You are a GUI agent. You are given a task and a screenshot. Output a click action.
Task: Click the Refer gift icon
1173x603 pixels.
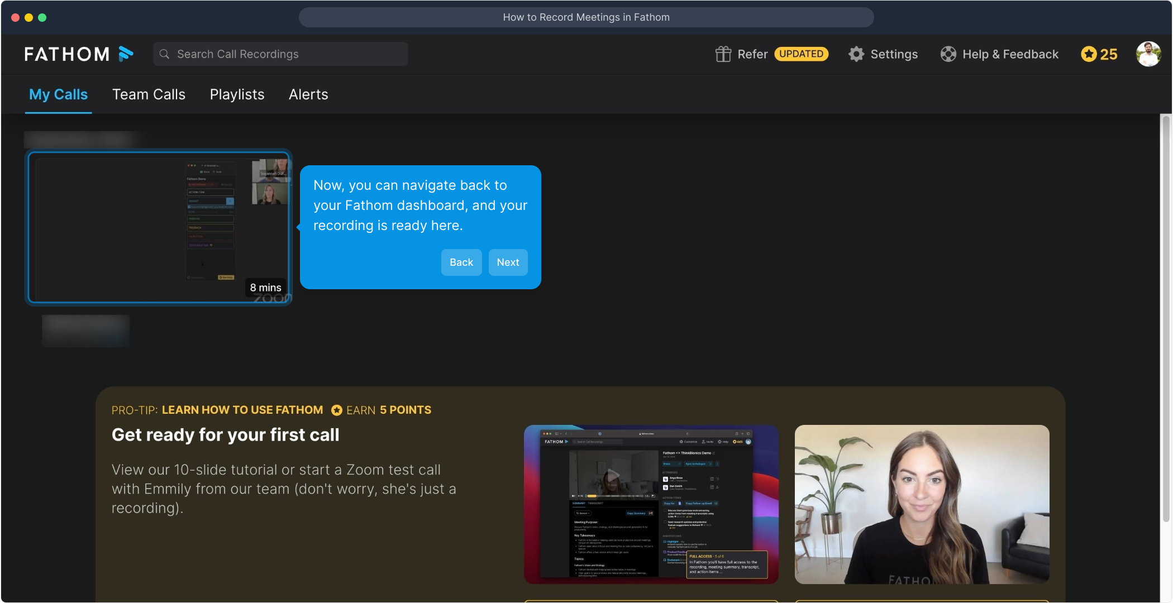(x=723, y=54)
